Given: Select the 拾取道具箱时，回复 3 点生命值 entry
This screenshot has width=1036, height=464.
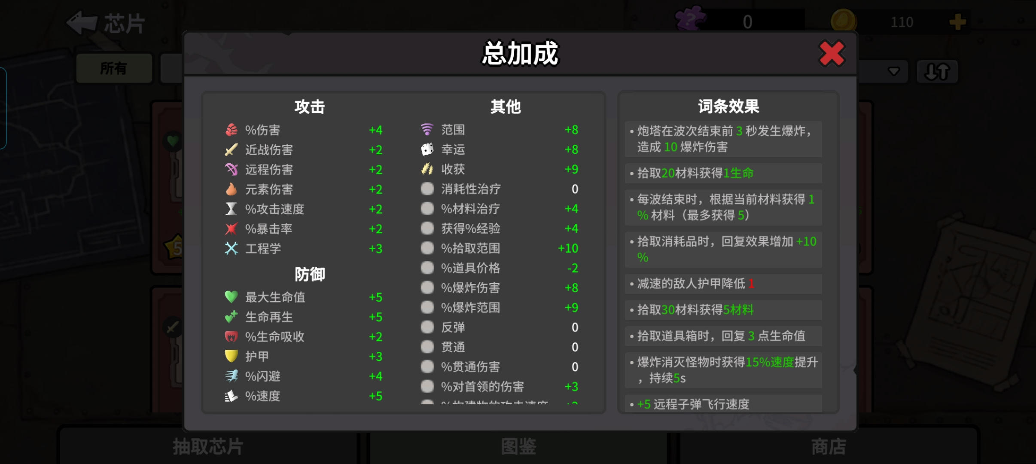Looking at the screenshot, I should (x=723, y=336).
